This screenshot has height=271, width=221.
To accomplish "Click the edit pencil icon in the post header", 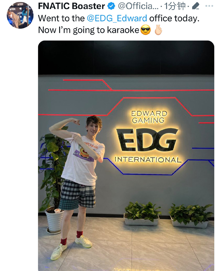I will click(x=196, y=6).
